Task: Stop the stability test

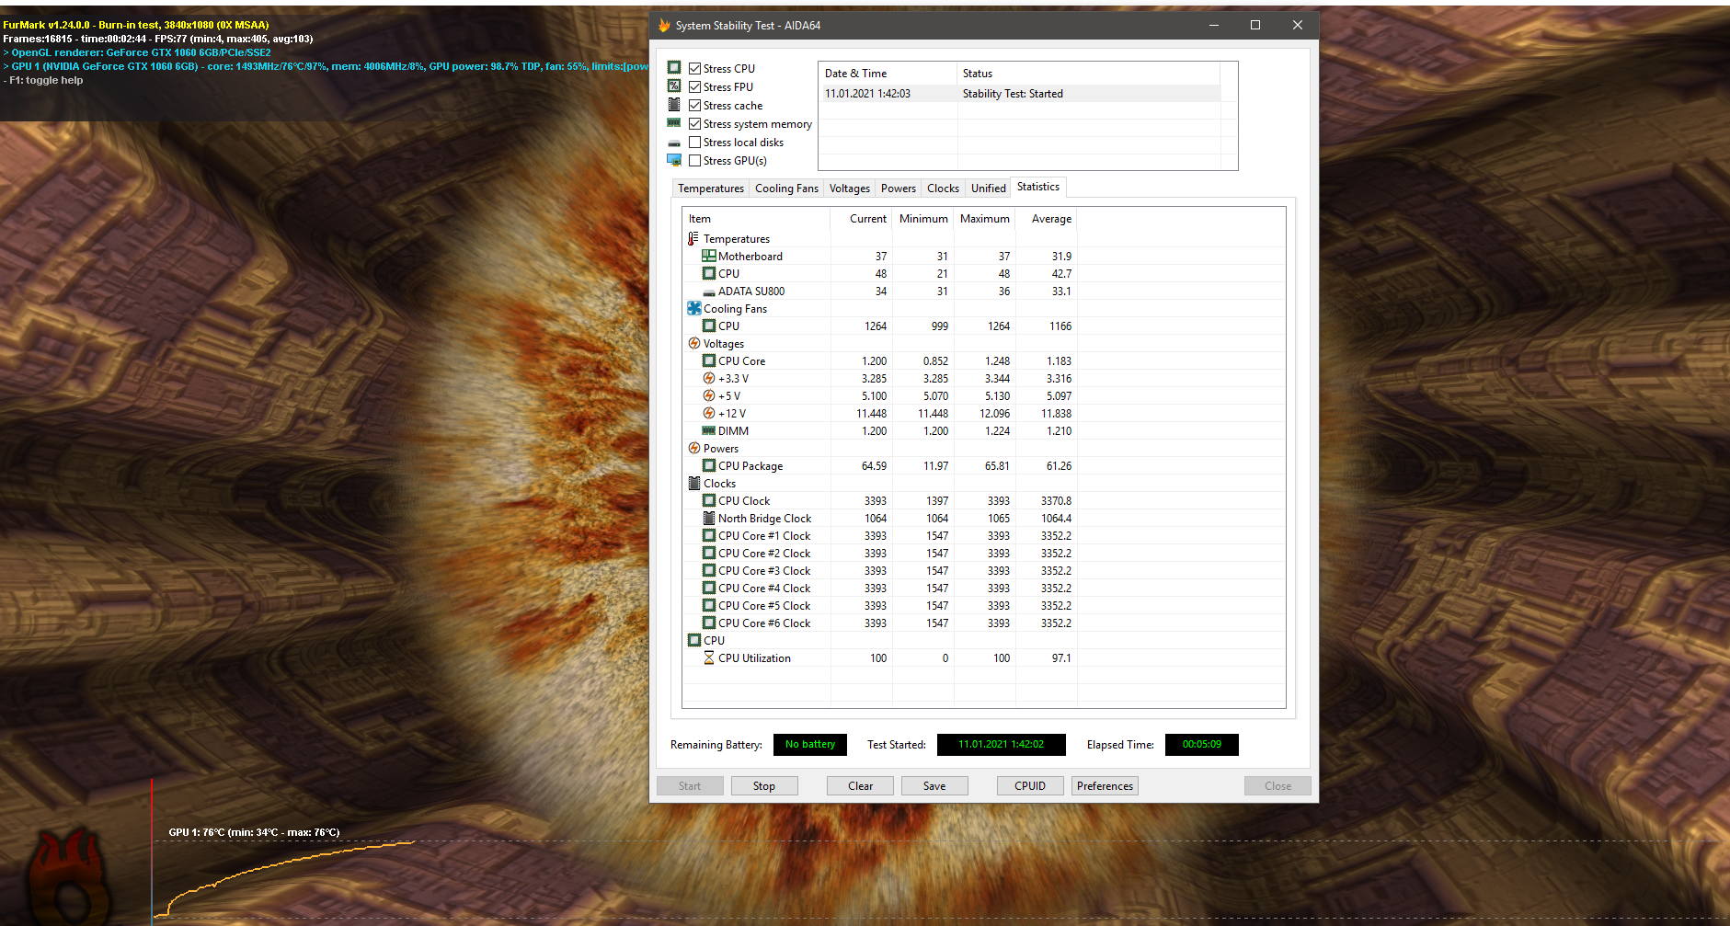Action: [x=764, y=786]
